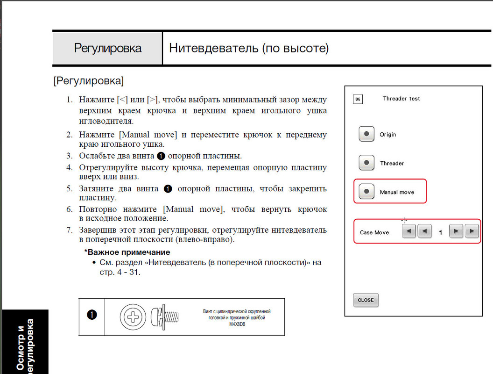The height and width of the screenshot is (374, 493).
Task: Click the CLOSE button in Threader test
Action: [x=366, y=300]
